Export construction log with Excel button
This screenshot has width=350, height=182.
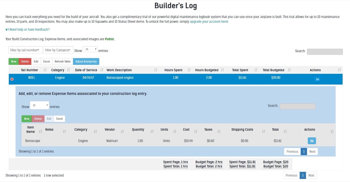[46, 62]
